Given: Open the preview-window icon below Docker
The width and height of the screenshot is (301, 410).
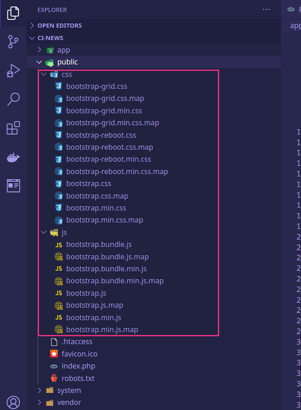Looking at the screenshot, I should coord(14,186).
